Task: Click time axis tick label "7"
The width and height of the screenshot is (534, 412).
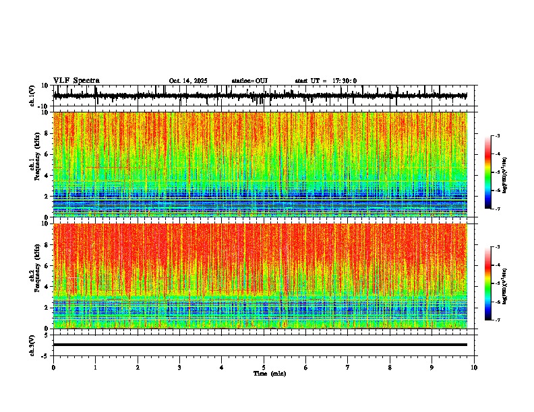Action: point(348,368)
